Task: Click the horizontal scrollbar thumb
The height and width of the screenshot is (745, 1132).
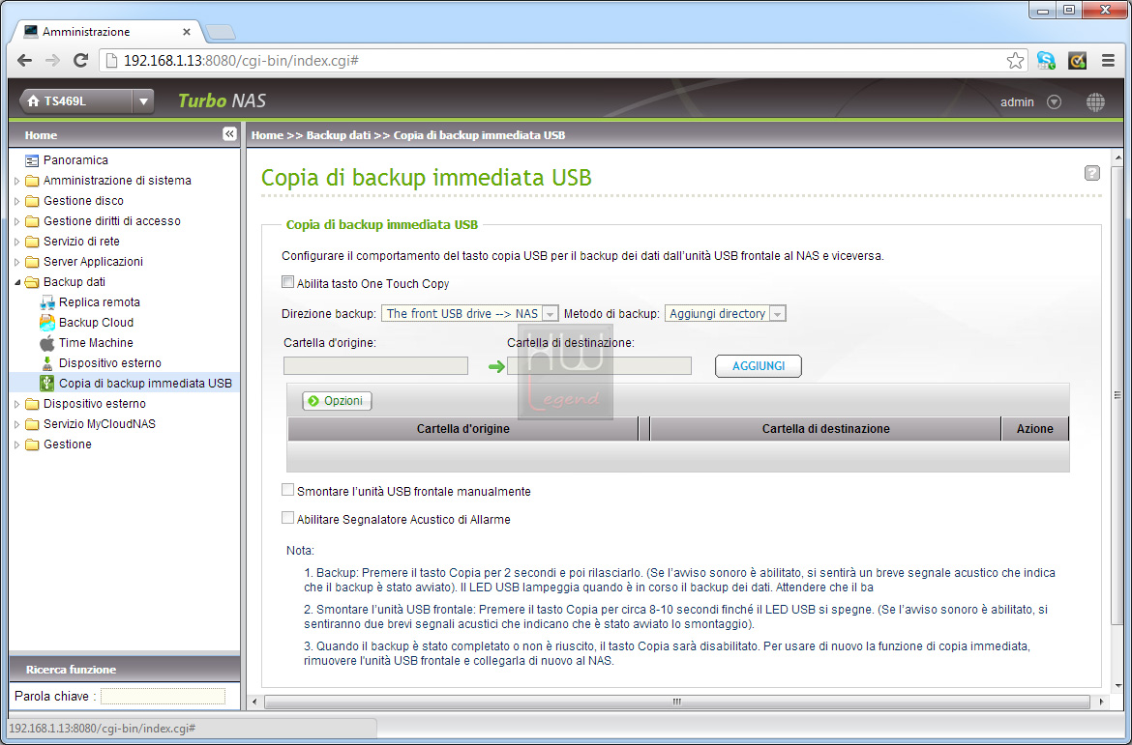Action: click(677, 701)
